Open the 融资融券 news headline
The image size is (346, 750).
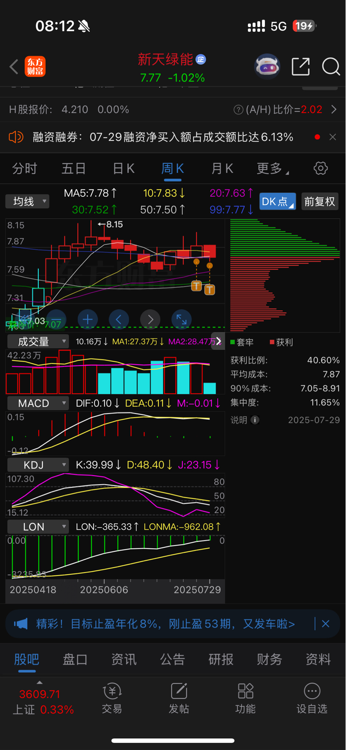point(163,137)
